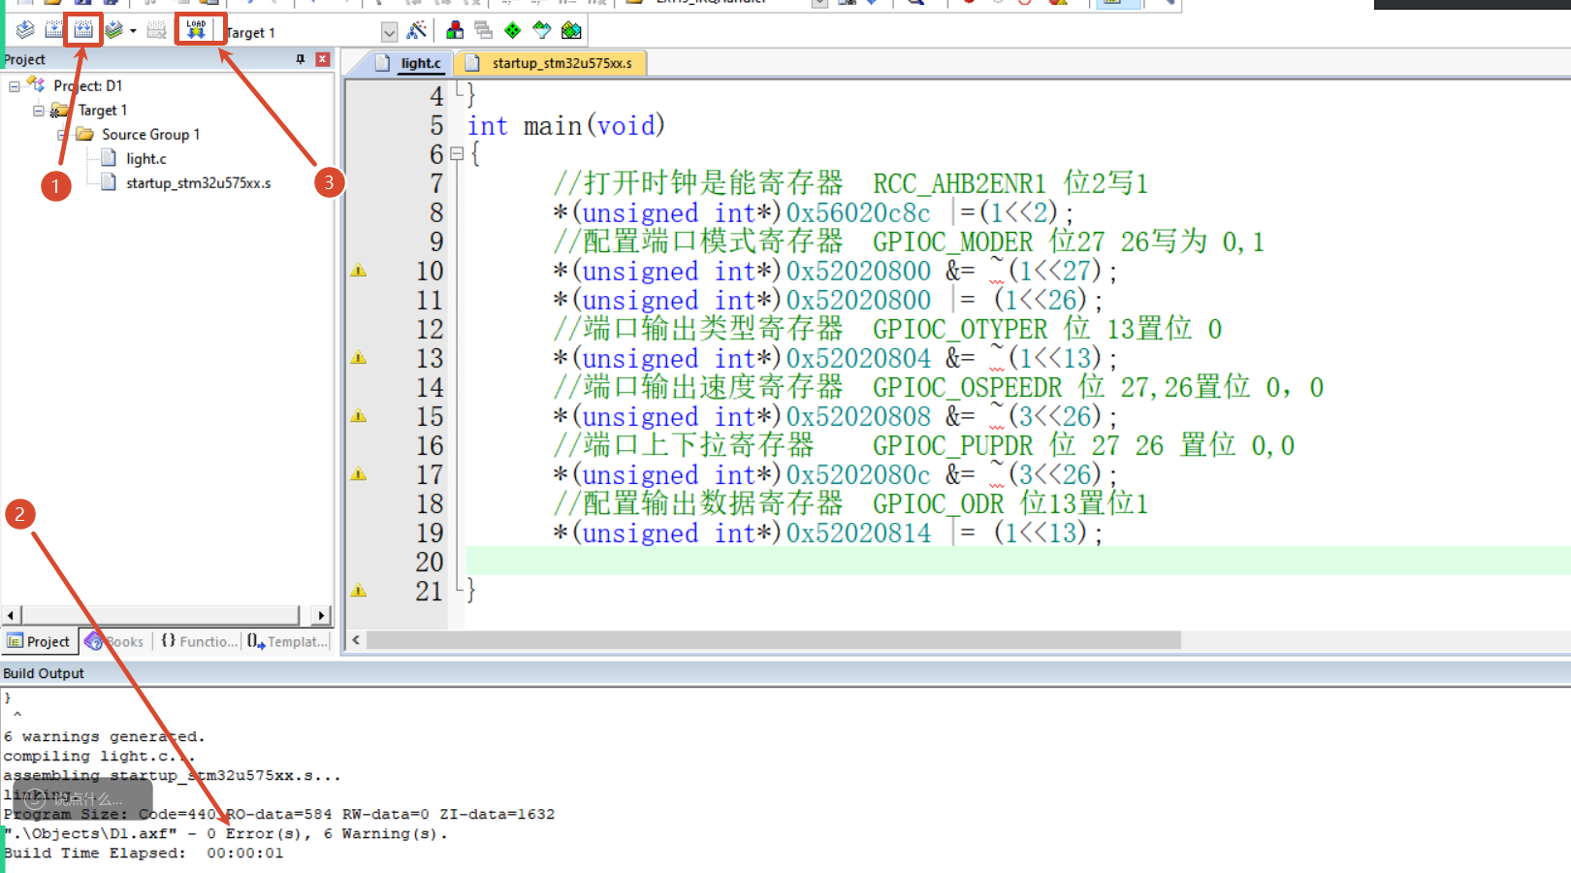The image size is (1571, 873).
Task: Click the warning icon on line 17
Action: (x=359, y=474)
